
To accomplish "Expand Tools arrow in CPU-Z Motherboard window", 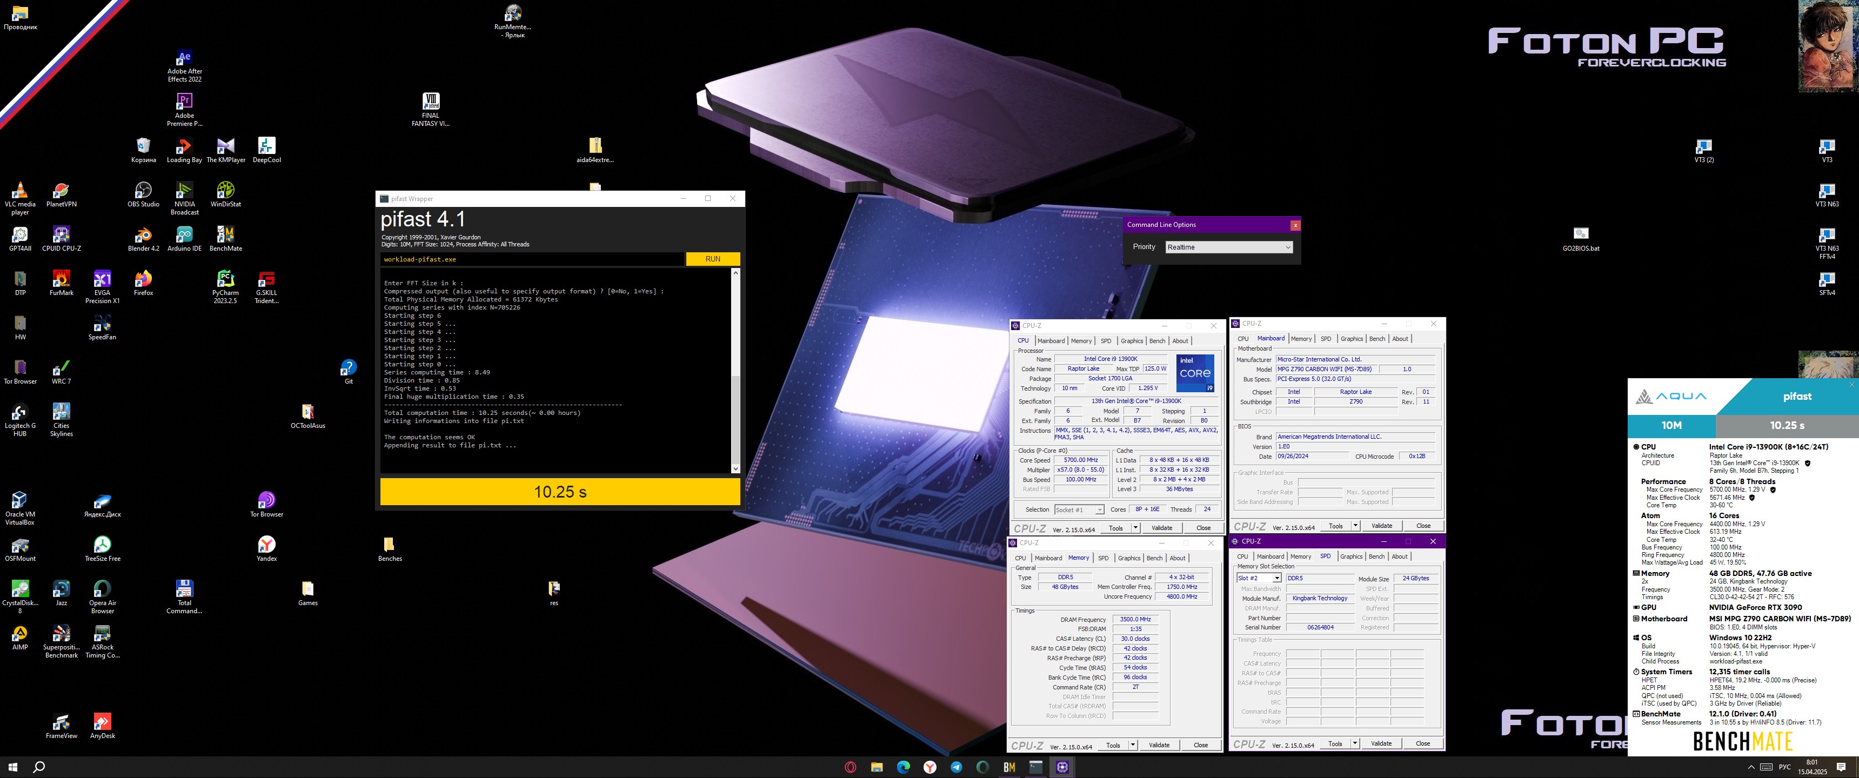I will pyautogui.click(x=1355, y=525).
